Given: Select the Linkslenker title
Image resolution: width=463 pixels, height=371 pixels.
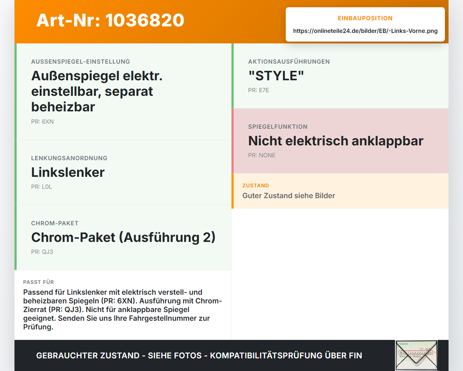Looking at the screenshot, I should tap(68, 172).
